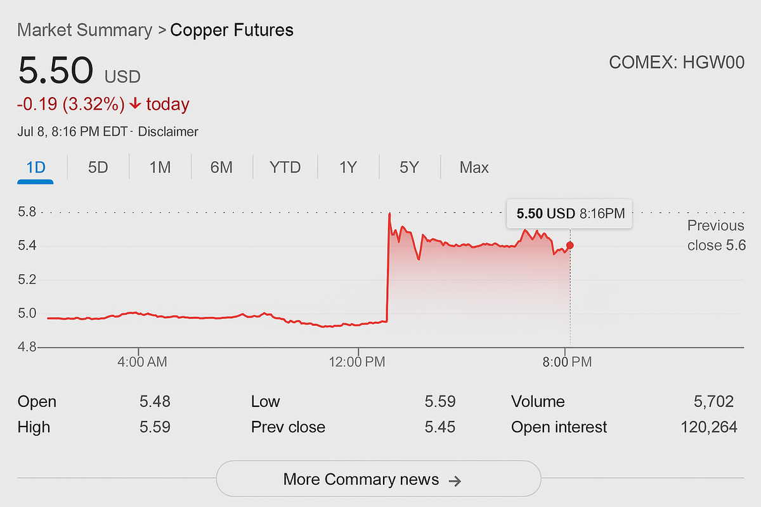This screenshot has height=507, width=761.
Task: Switch to the 1M chart view
Action: coord(160,167)
